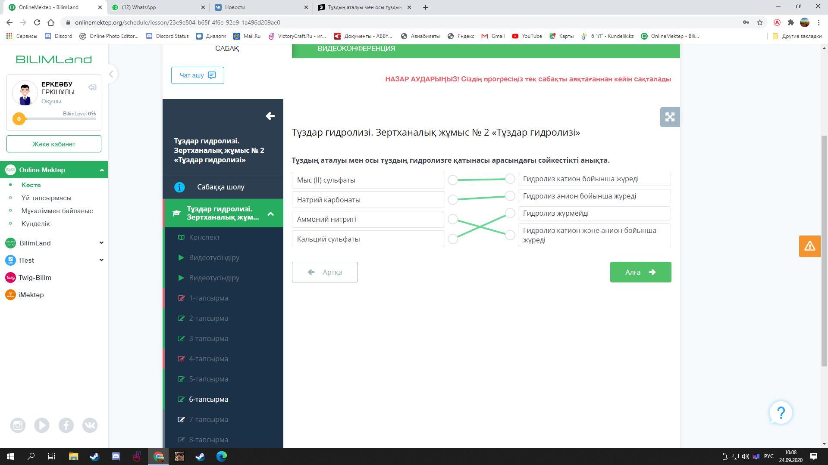
Task: Click the fullscreen expand icon
Action: (x=670, y=117)
